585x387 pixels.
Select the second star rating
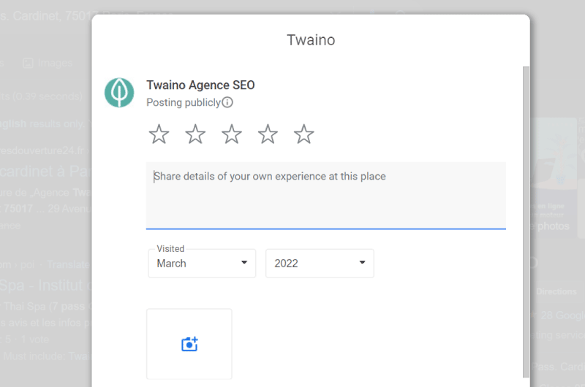point(195,134)
